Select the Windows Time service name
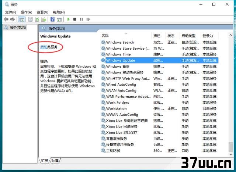The image size is (236, 172). (118, 54)
